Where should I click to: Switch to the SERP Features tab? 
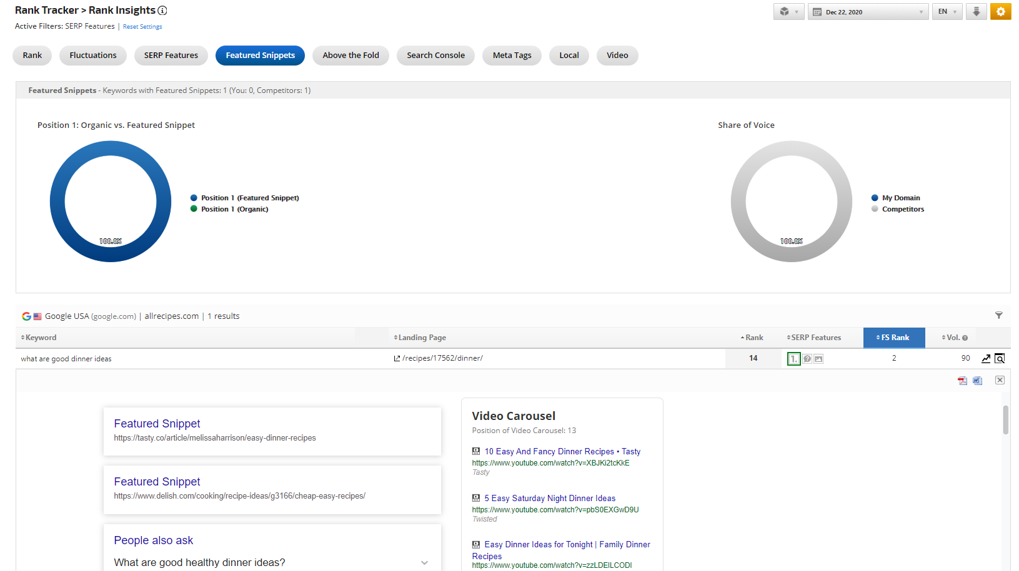pos(171,56)
